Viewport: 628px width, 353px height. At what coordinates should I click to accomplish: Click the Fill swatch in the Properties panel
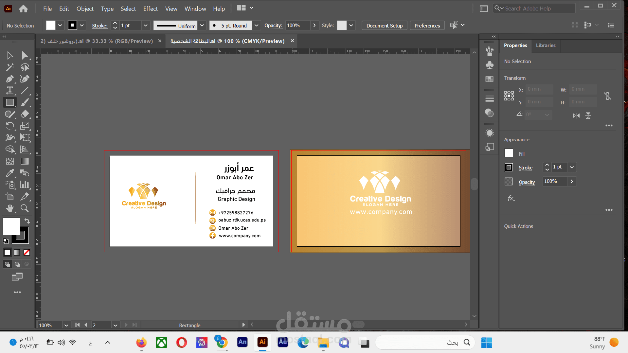[509, 153]
